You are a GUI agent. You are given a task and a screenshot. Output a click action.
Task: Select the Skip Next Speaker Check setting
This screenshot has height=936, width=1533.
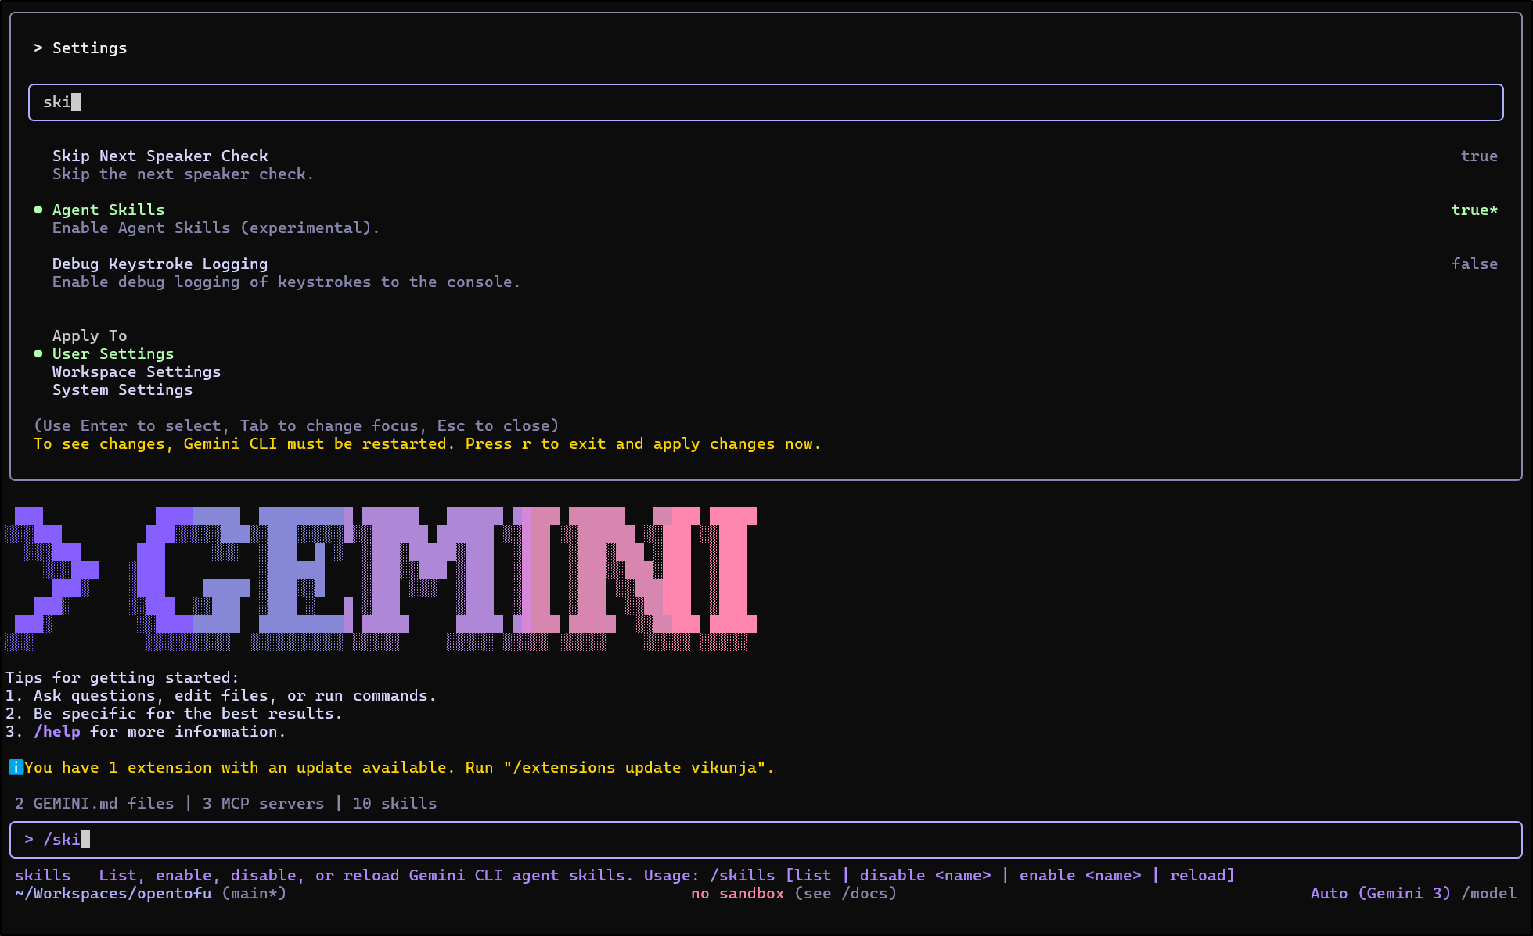pyautogui.click(x=160, y=156)
